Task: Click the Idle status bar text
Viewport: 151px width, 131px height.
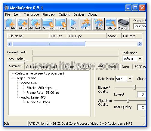Action: point(7,123)
